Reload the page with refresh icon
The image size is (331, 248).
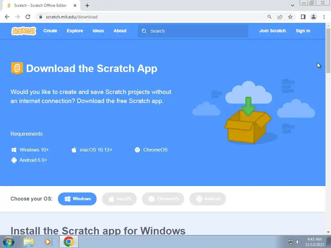point(28,17)
